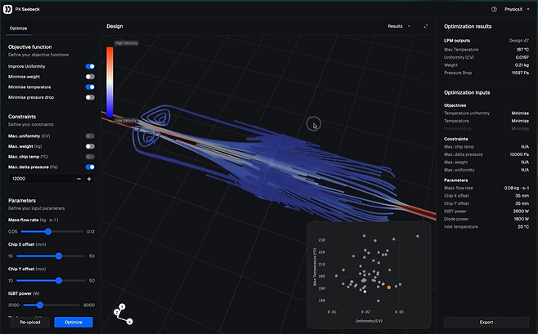Click the PX Seebeck logo icon
Viewport: 538px width, 334px height.
click(x=8, y=9)
